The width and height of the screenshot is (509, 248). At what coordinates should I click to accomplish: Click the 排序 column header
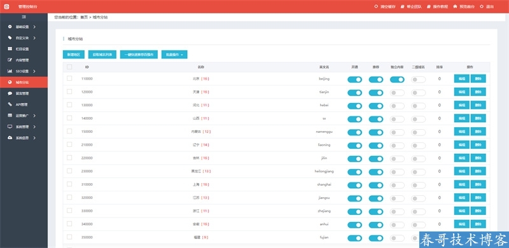[x=440, y=67]
